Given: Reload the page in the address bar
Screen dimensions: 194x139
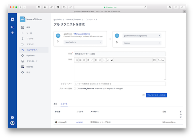Looking at the screenshot, I should click(x=145, y=7).
